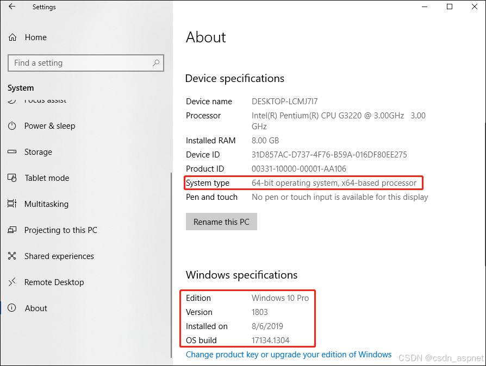The width and height of the screenshot is (486, 366).
Task: Click the Device specifications heading
Action: pos(235,78)
